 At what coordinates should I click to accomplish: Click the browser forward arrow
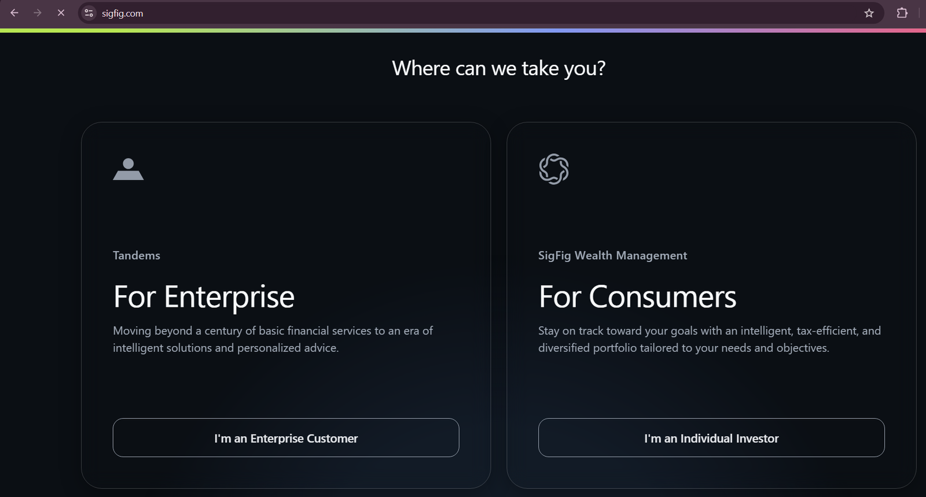pyautogui.click(x=38, y=13)
